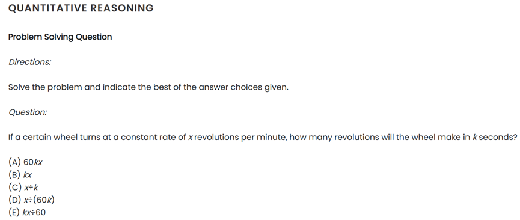Click the italic 'x' before 'revolutions per minute'
Viewport: 520px width, 220px height.
(191, 138)
